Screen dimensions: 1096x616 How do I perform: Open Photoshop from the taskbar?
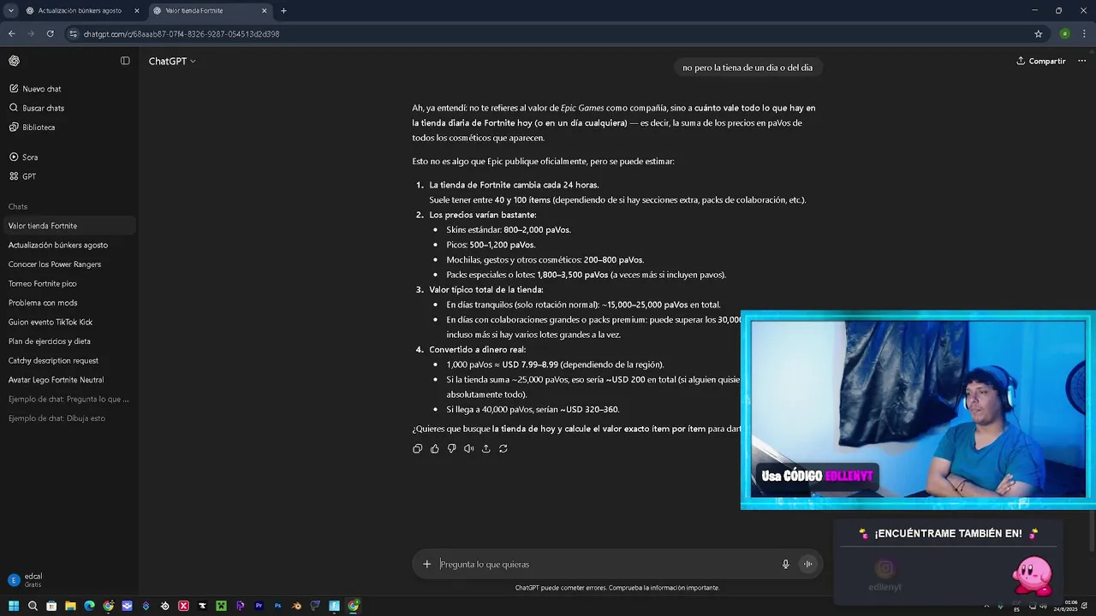tap(277, 606)
